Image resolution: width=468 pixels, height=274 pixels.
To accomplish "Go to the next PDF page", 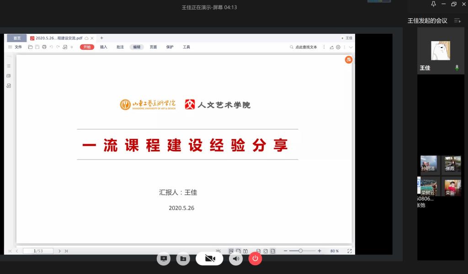I will point(60,251).
